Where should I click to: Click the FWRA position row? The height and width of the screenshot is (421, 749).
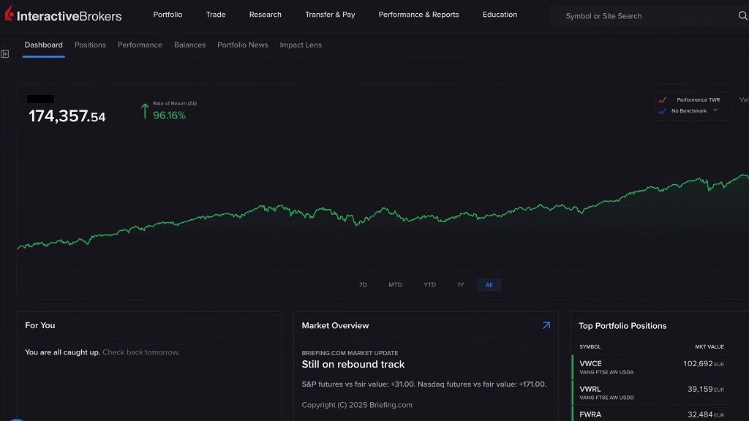pyautogui.click(x=660, y=414)
